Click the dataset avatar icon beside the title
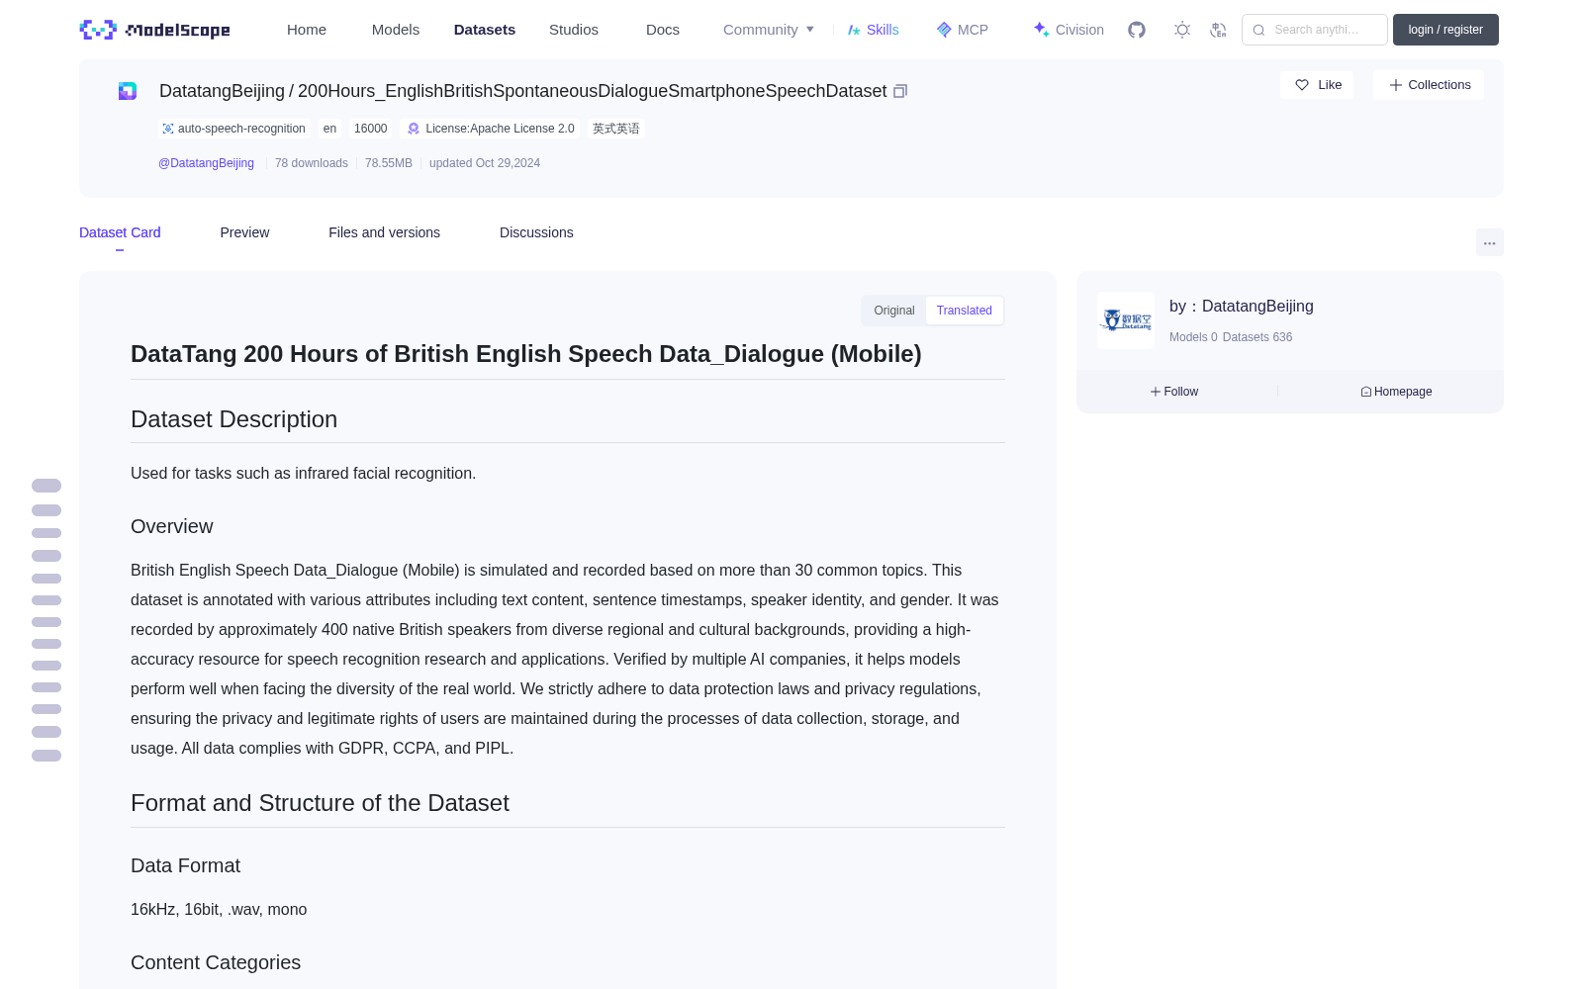Screen dimensions: 1583x989 128,91
